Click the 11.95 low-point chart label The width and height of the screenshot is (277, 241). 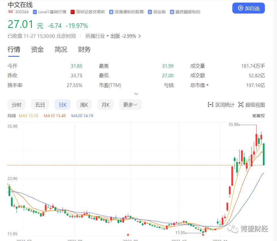(x=180, y=233)
